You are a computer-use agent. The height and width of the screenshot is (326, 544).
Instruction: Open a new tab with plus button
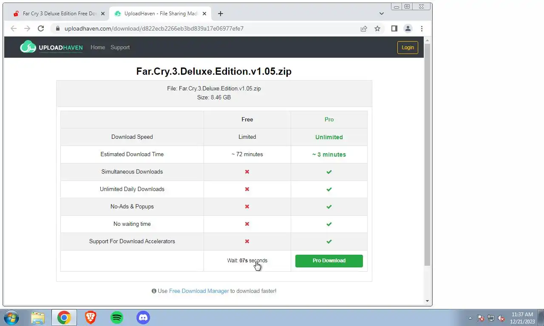click(220, 14)
